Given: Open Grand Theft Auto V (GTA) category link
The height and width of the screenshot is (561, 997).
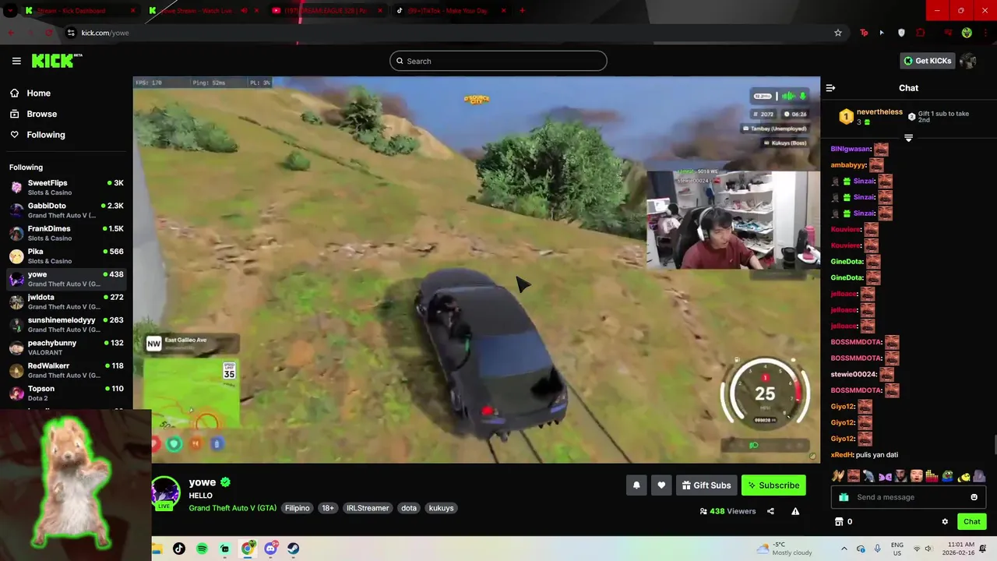Looking at the screenshot, I should pyautogui.click(x=232, y=508).
